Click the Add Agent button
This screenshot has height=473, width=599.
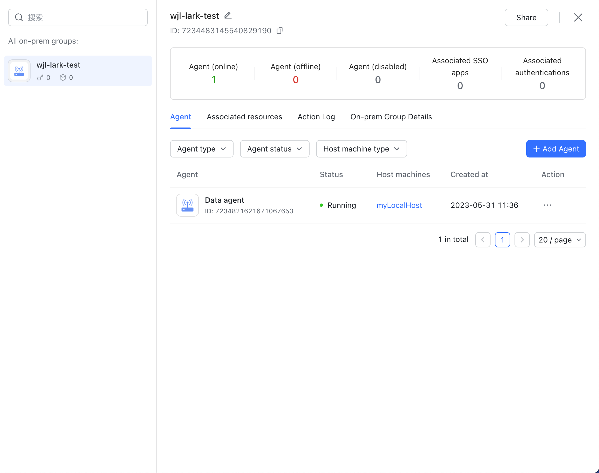[556, 149]
